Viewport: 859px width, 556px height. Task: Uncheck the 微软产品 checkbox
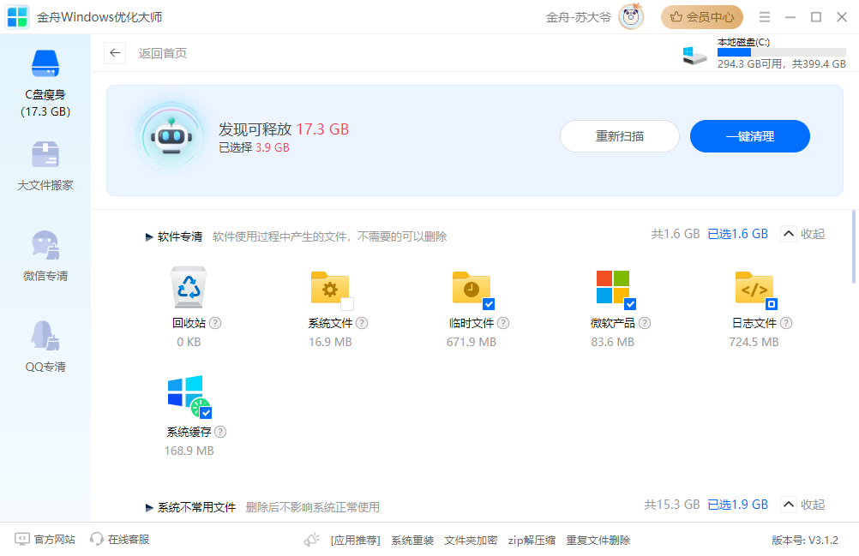pyautogui.click(x=630, y=304)
